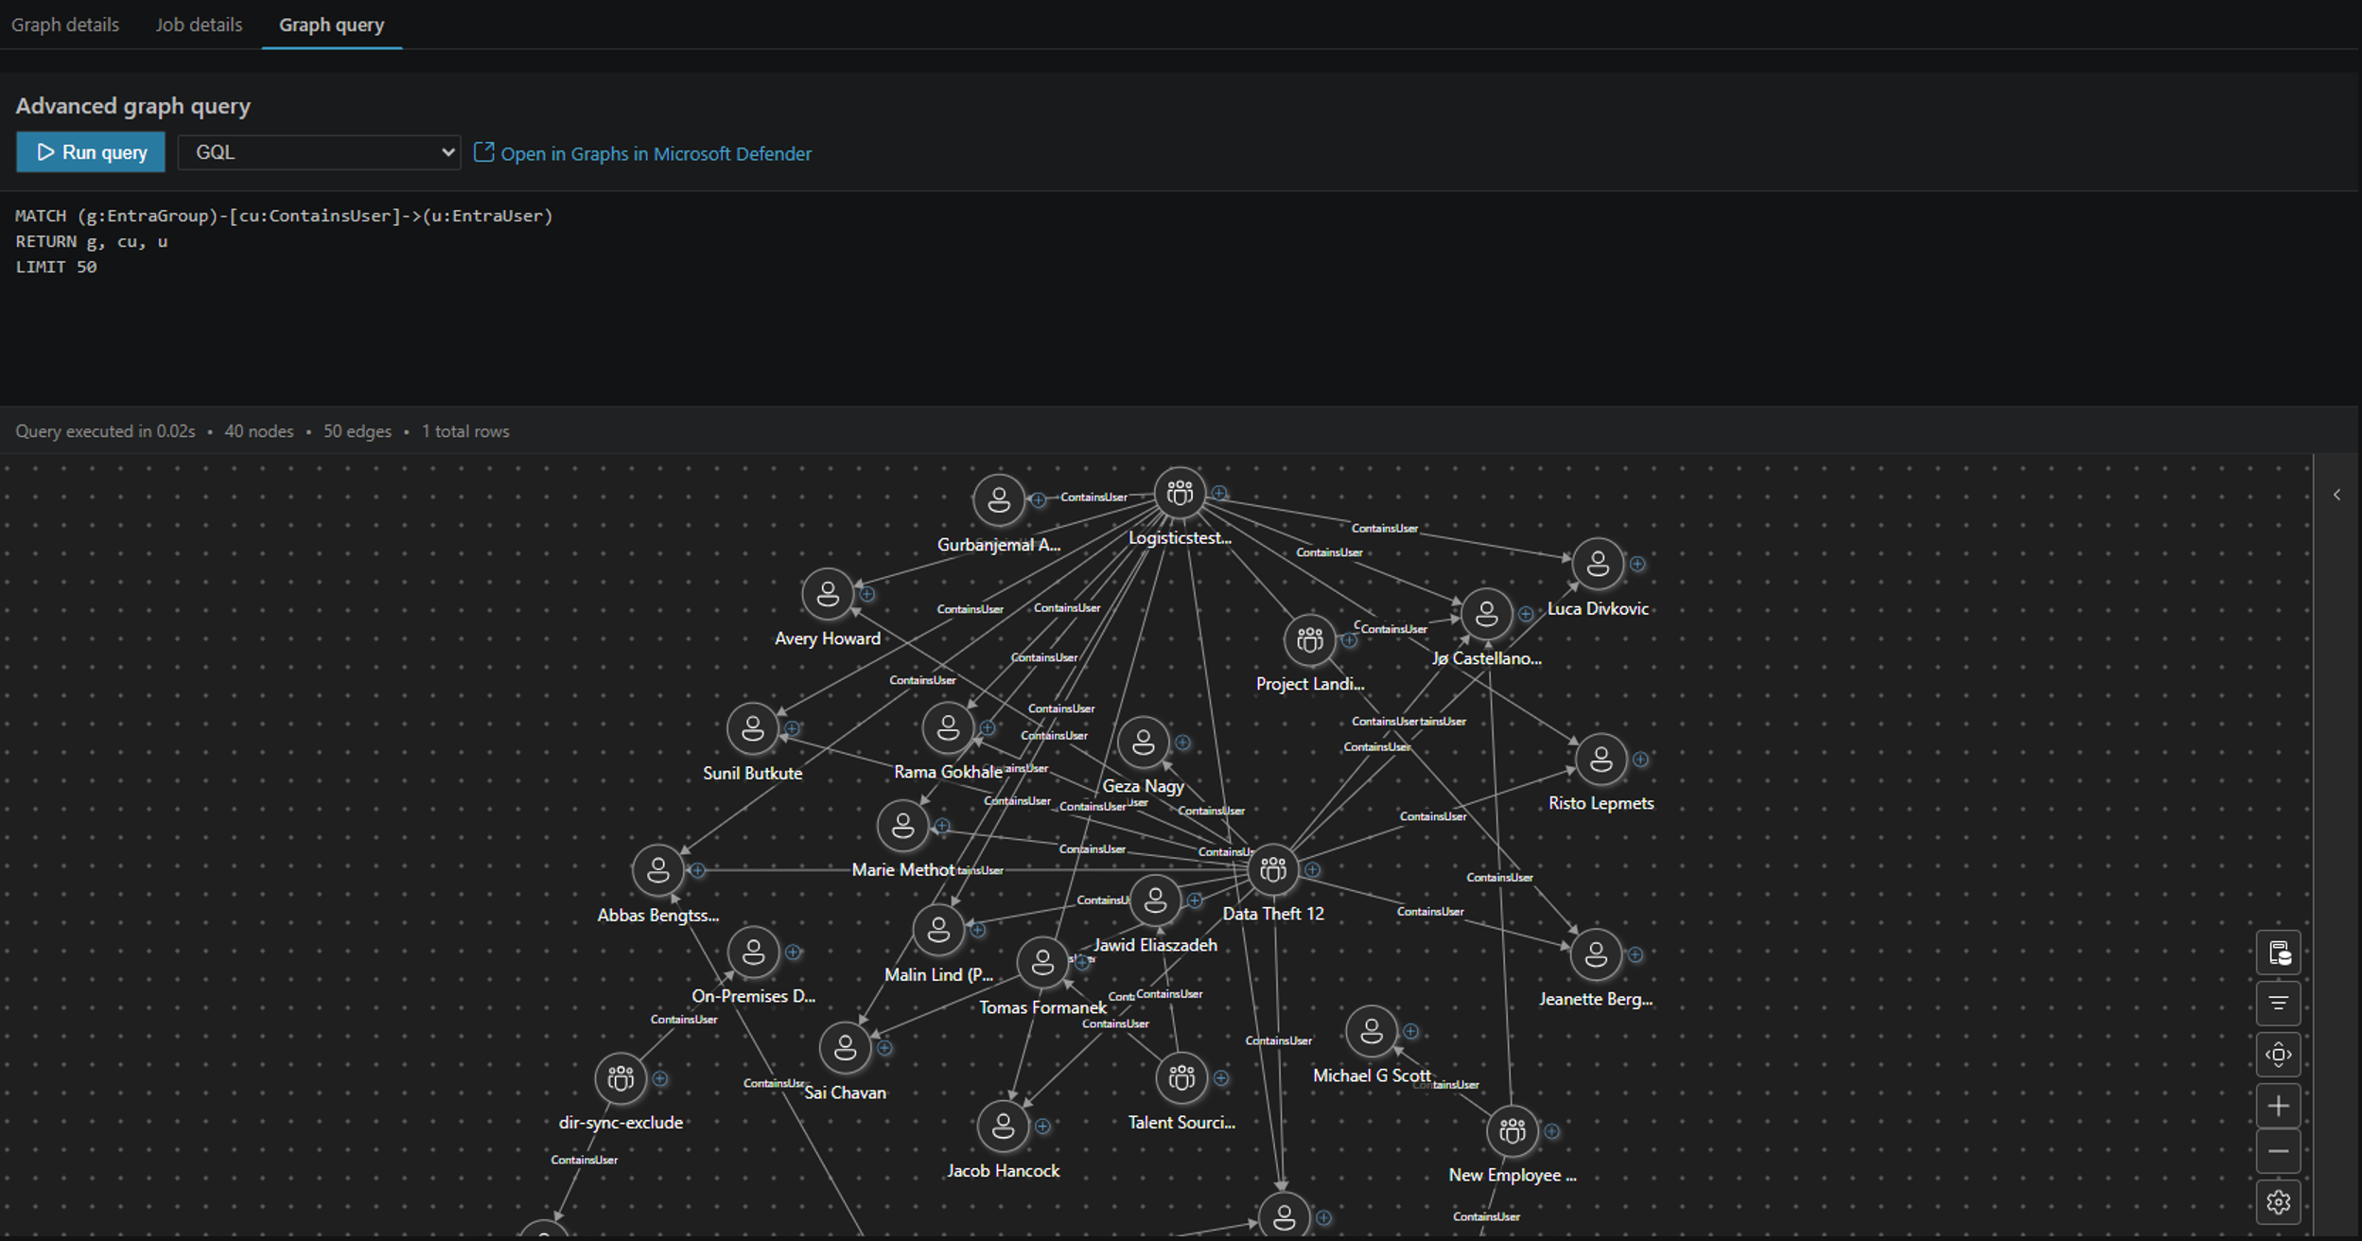The width and height of the screenshot is (2362, 1241).
Task: Click the Run query button
Action: pyautogui.click(x=90, y=151)
